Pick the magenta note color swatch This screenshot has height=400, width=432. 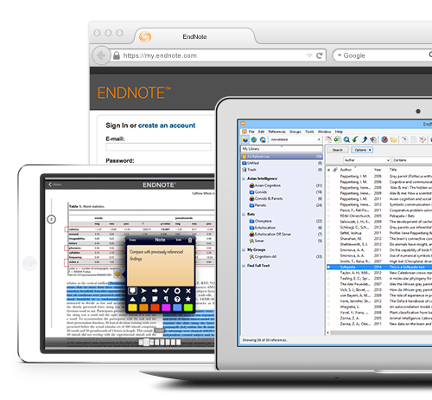(166, 307)
